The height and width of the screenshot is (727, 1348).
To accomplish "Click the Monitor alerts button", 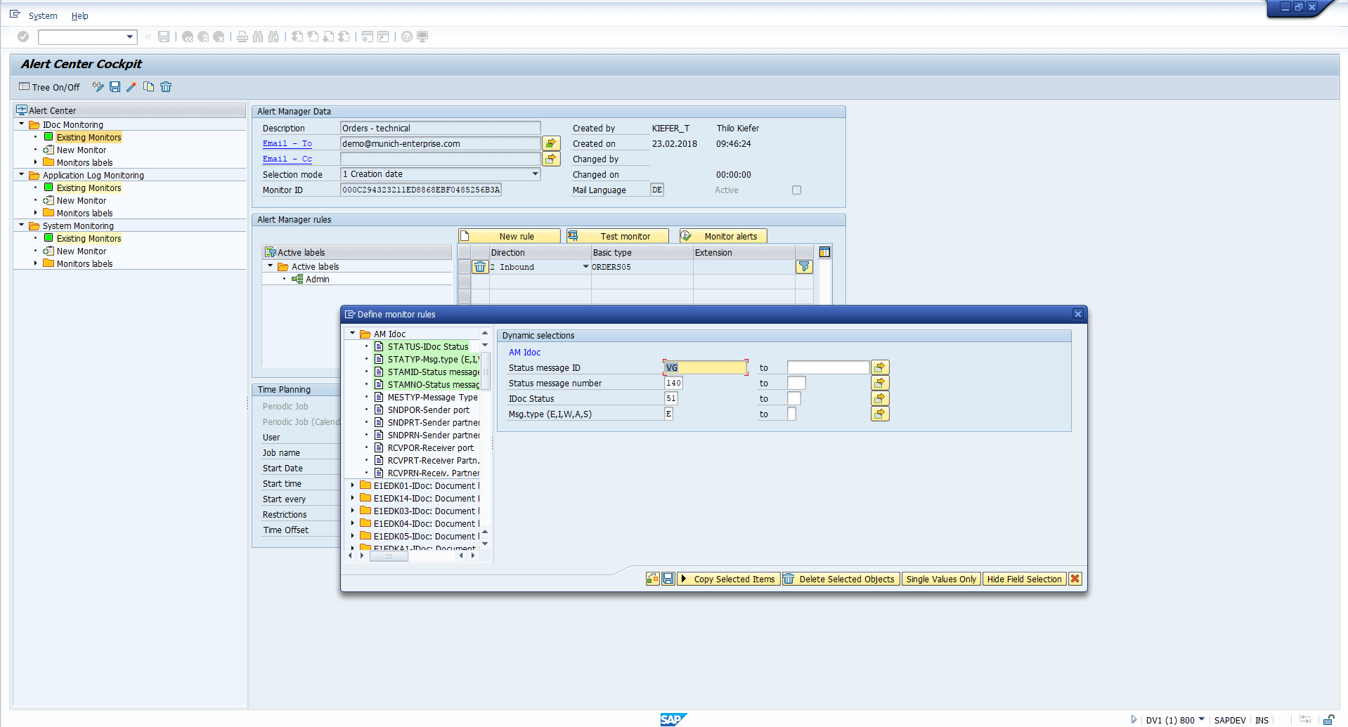I will point(723,236).
